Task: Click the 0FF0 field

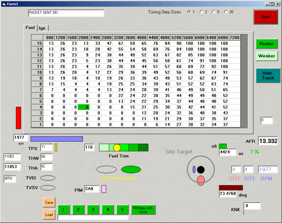Action: pos(10,179)
